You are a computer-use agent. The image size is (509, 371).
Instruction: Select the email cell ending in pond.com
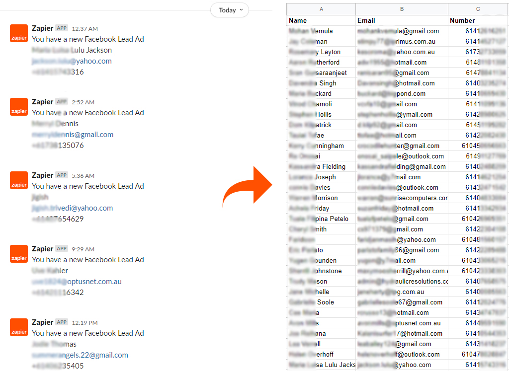[x=402, y=94]
